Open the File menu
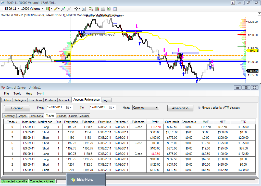The width and height of the screenshot is (261, 186). tap(6, 94)
